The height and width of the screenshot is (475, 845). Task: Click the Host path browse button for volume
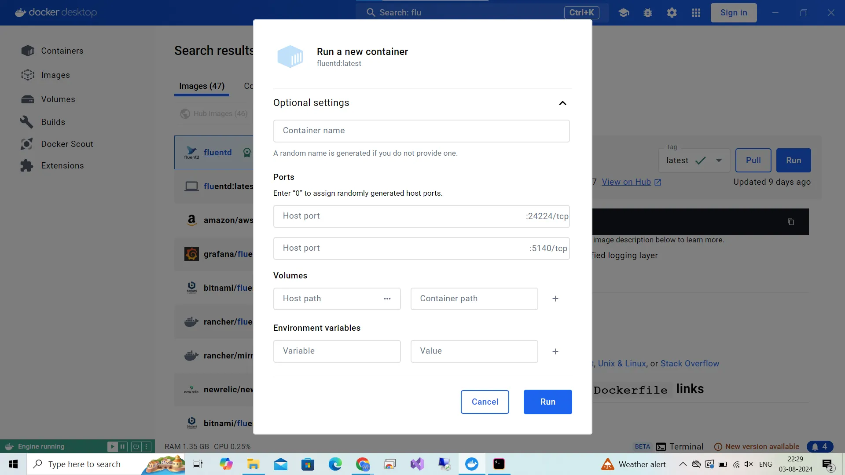[388, 299]
